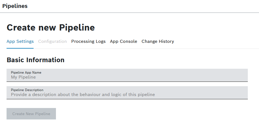This screenshot has width=259, height=129.
Task: Click the 'Pipeline Description' field label
Action: pos(27,90)
